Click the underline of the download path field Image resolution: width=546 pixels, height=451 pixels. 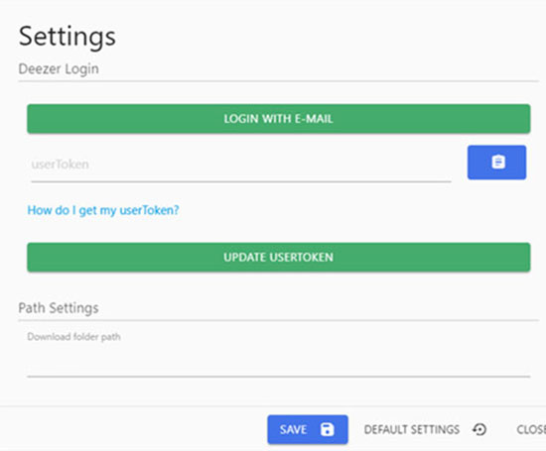(279, 377)
